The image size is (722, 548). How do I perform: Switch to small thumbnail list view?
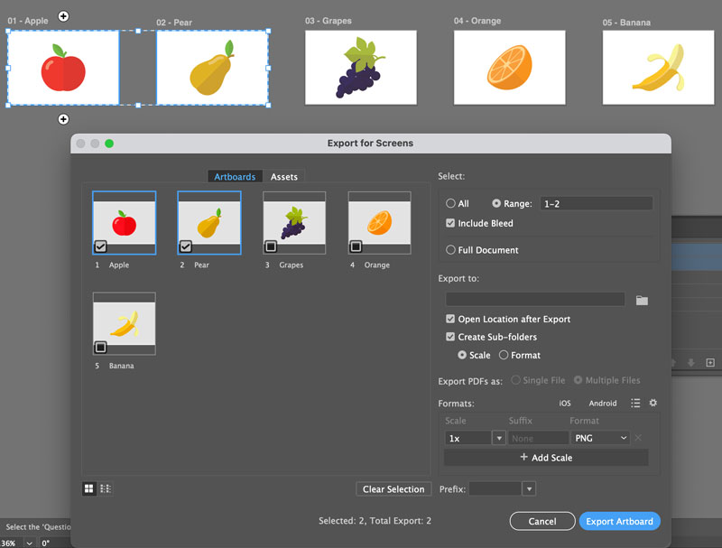click(106, 488)
